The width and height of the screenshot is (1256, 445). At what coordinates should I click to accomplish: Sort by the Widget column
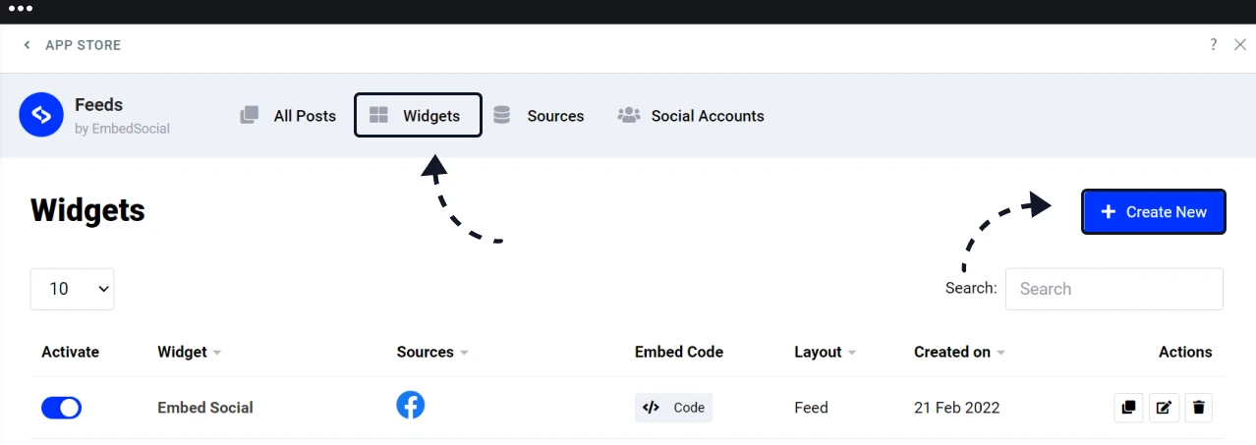pos(189,352)
